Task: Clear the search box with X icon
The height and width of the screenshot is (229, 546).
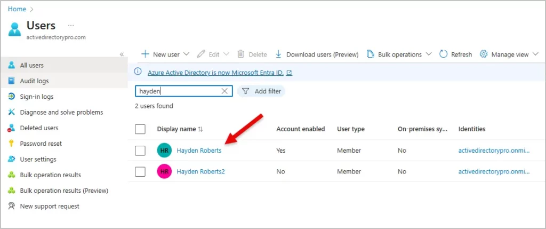Action: click(224, 91)
